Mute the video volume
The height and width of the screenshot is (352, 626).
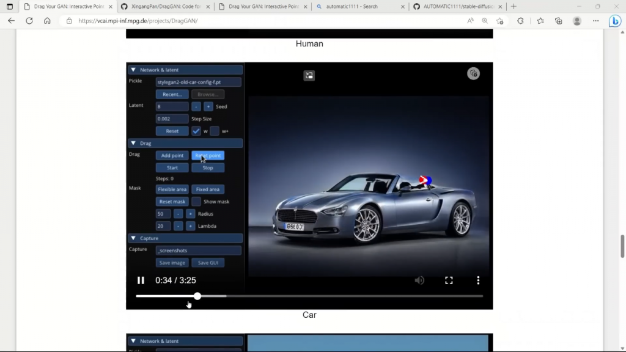click(419, 280)
